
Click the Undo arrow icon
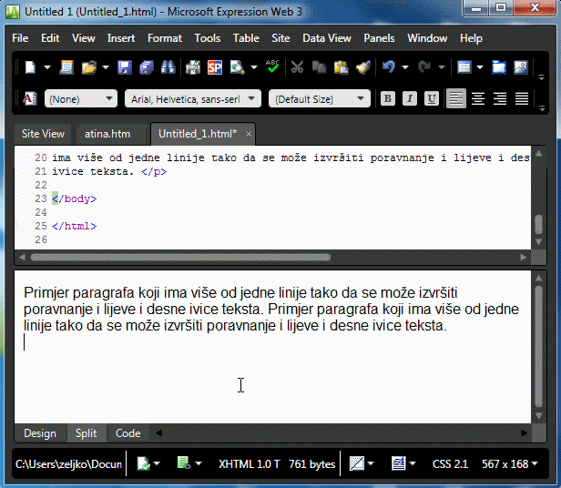tap(389, 67)
